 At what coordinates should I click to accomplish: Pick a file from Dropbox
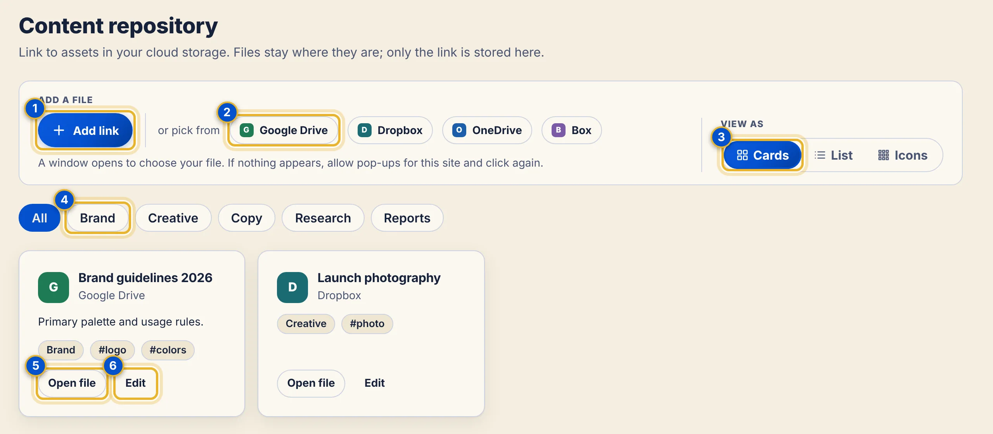click(390, 130)
